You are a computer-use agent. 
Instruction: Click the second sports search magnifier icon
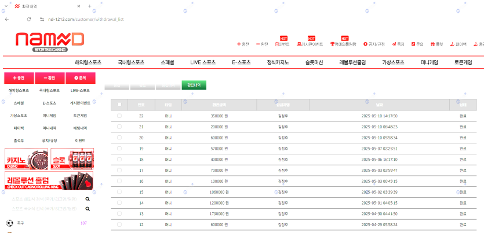click(88, 208)
